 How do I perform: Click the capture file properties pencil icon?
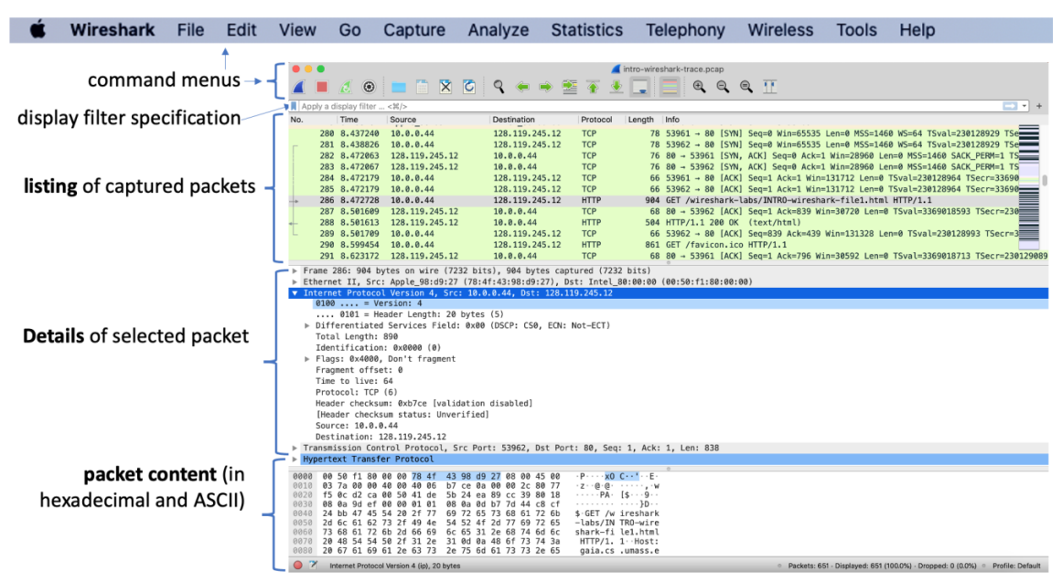point(313,565)
